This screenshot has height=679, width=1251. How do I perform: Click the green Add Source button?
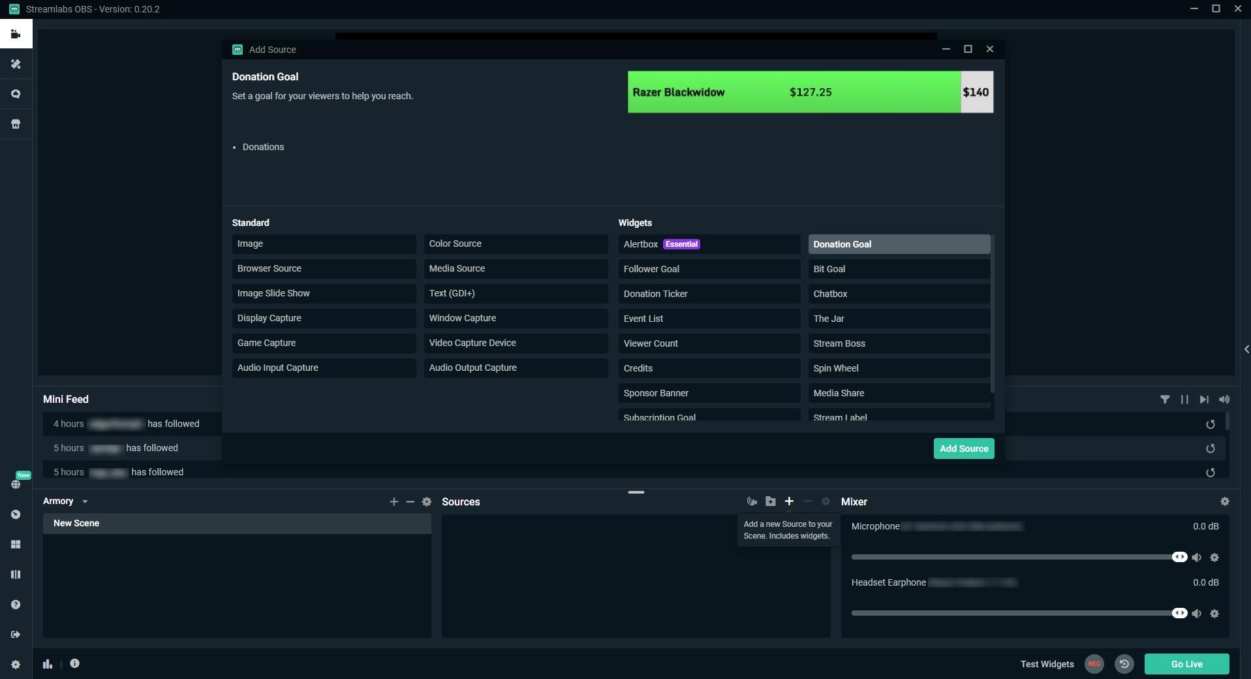pos(964,449)
